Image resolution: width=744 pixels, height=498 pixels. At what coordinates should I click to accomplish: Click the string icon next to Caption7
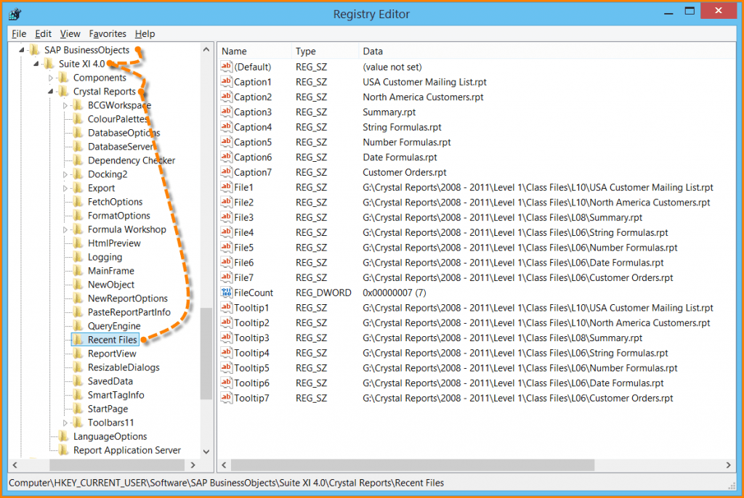pyautogui.click(x=227, y=172)
